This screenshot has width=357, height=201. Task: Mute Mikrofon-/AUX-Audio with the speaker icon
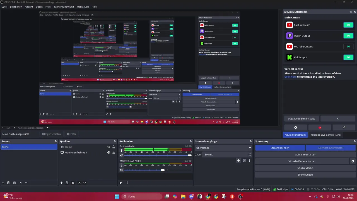(122, 170)
